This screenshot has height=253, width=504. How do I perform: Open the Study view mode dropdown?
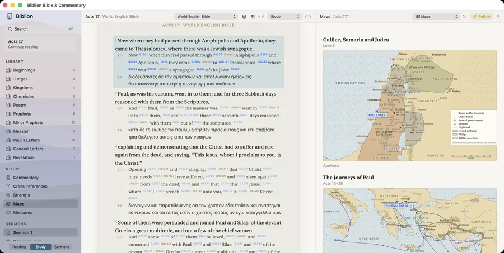point(284,17)
